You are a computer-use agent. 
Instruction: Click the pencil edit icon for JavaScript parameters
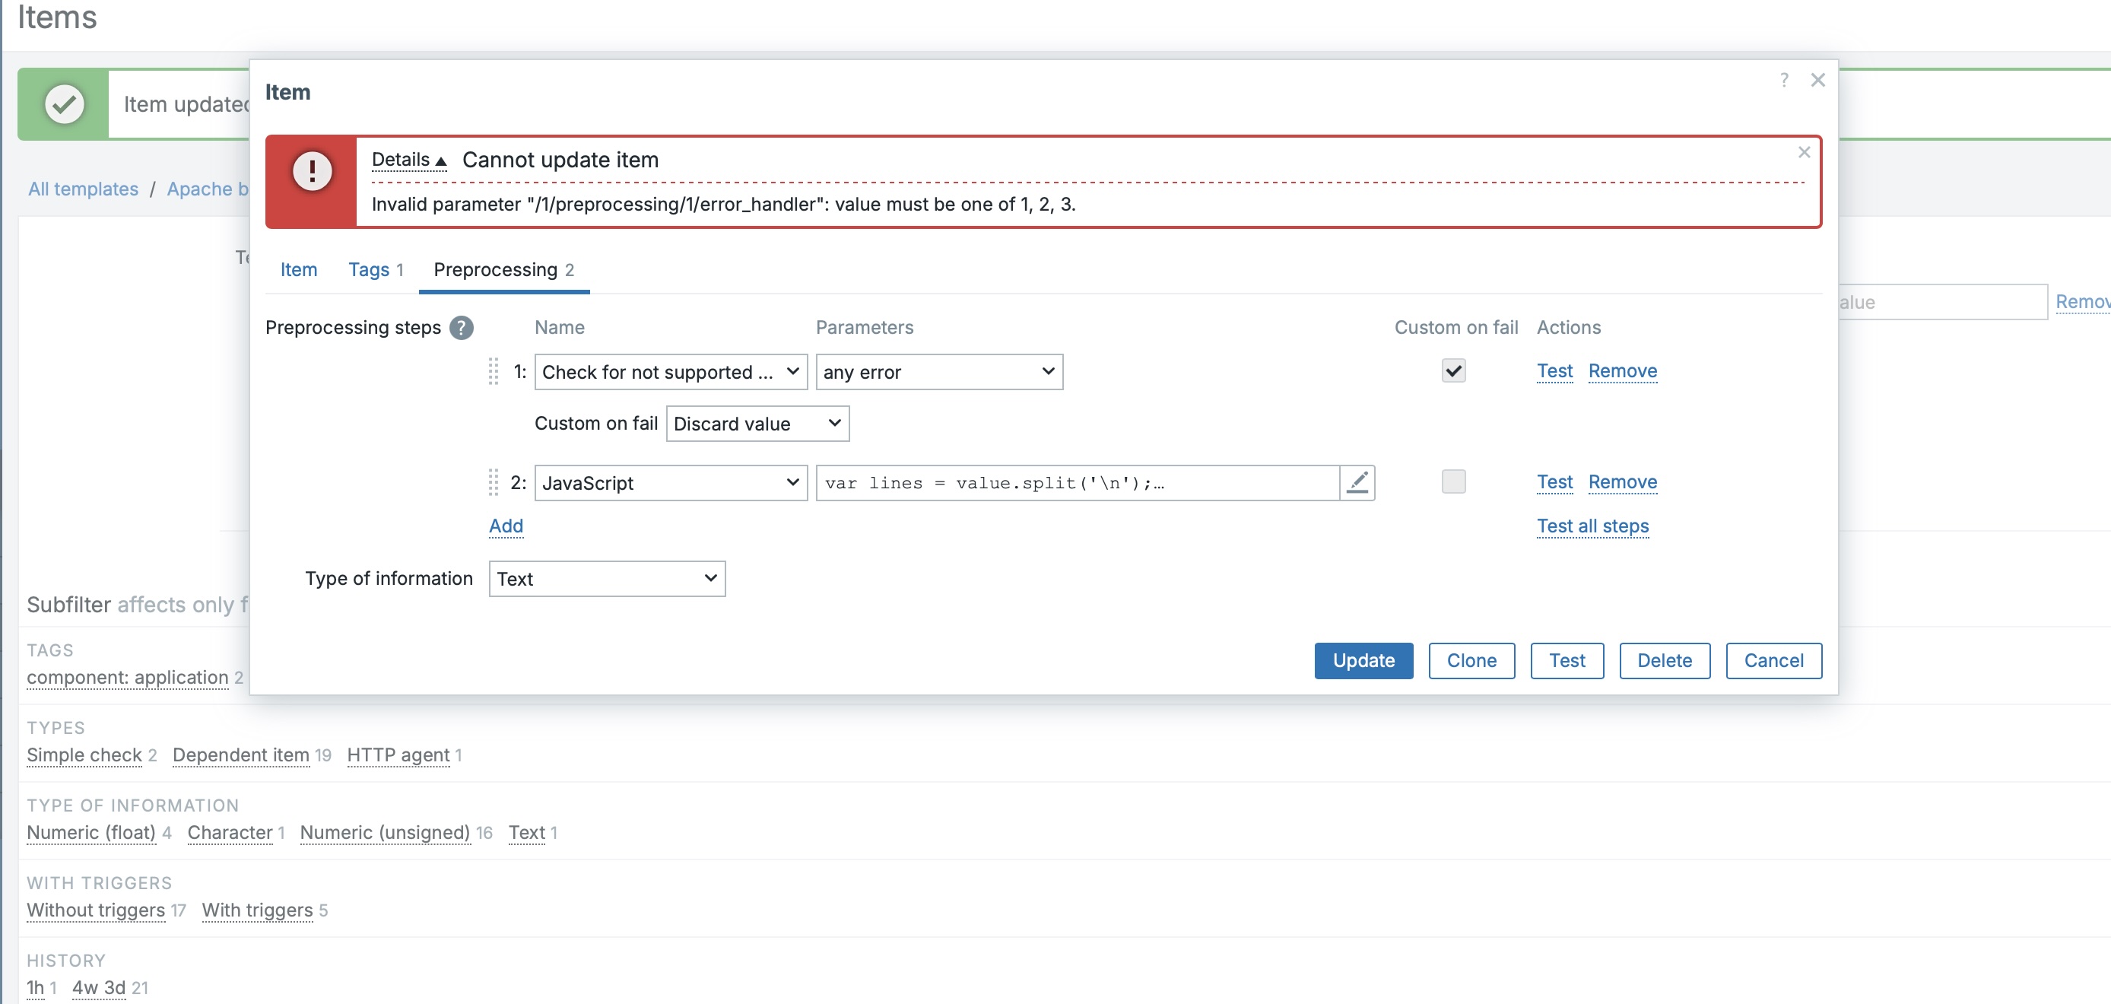[x=1357, y=483]
